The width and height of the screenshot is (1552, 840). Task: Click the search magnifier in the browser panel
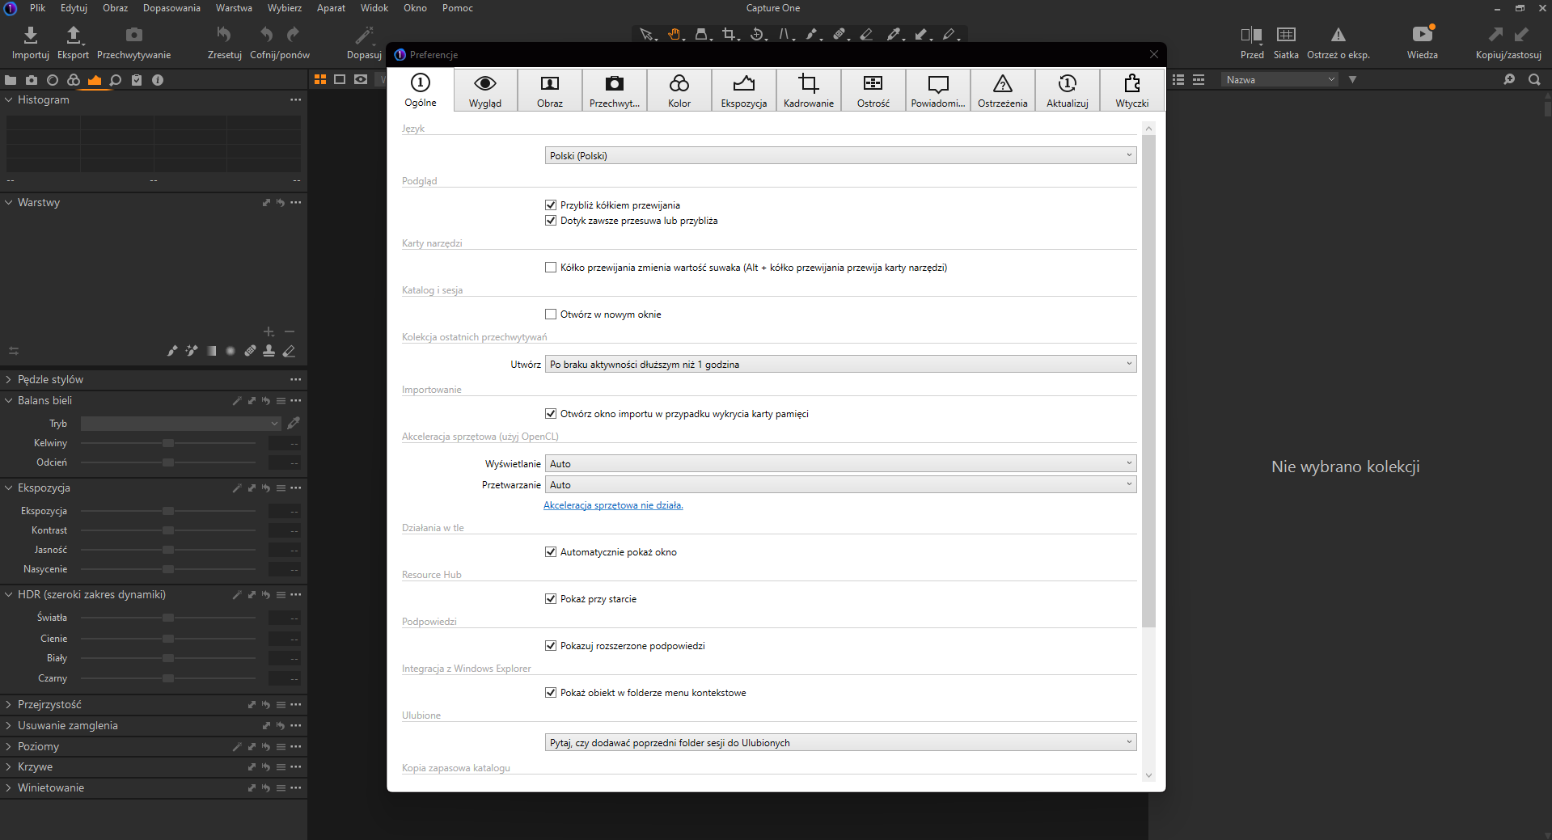coord(1534,79)
